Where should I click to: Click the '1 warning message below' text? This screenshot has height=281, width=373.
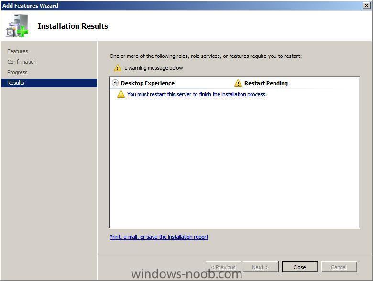tap(154, 68)
